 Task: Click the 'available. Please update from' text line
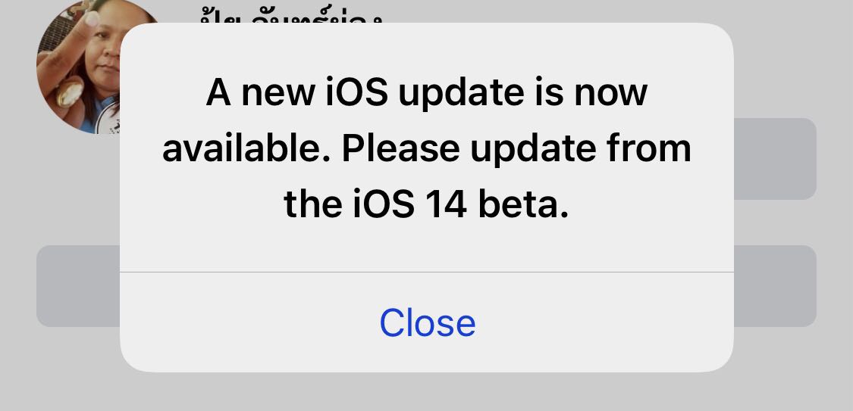426,149
